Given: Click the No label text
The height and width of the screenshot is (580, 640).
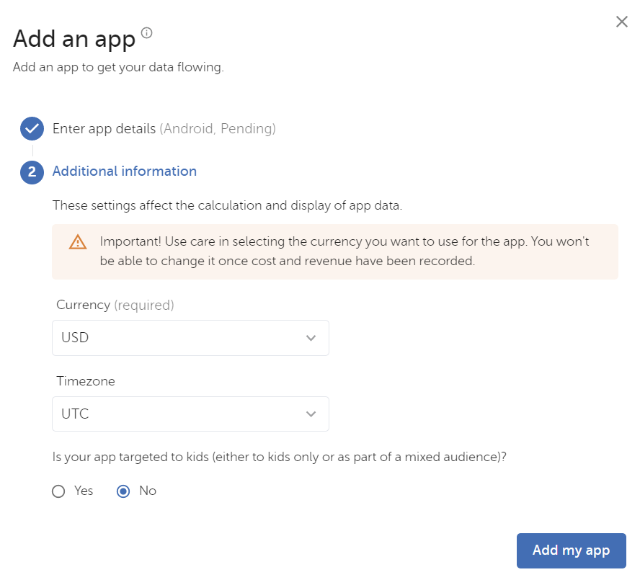Looking at the screenshot, I should point(148,491).
